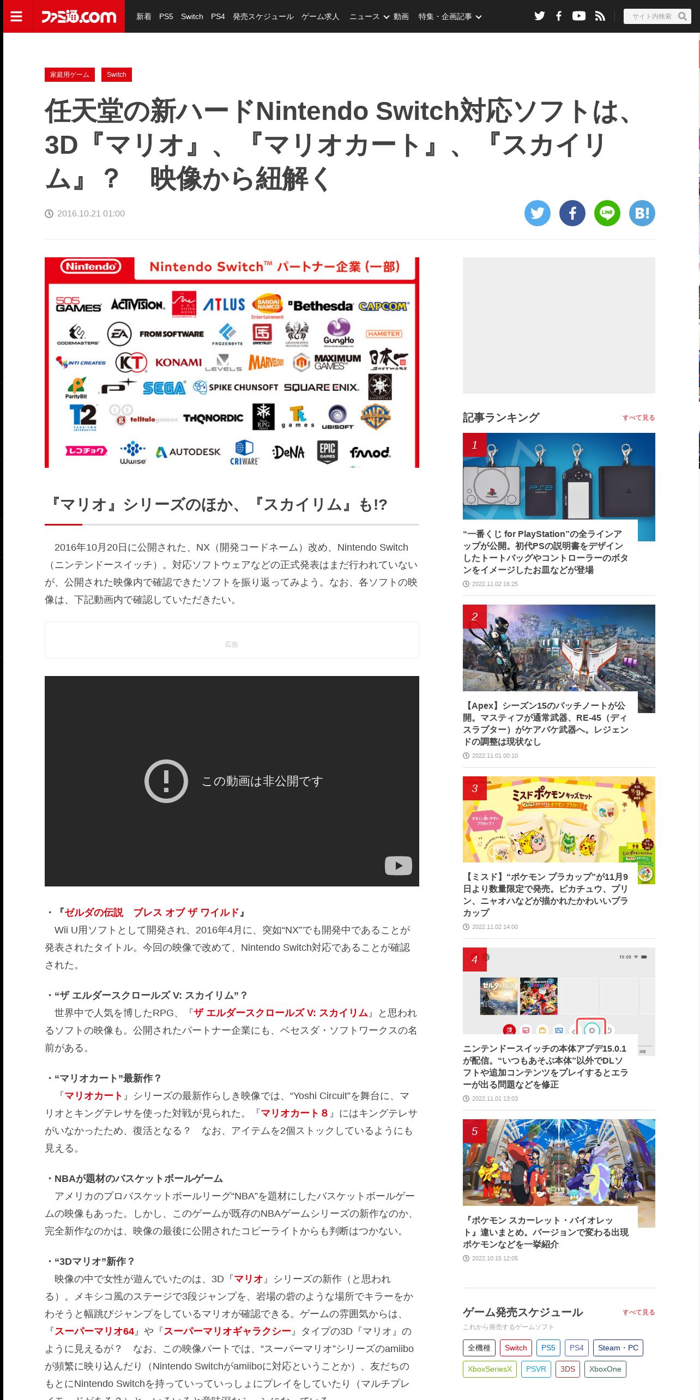This screenshot has width=700, height=1400.
Task: Open the Apex シーズン15 patch note title
Action: point(545,723)
